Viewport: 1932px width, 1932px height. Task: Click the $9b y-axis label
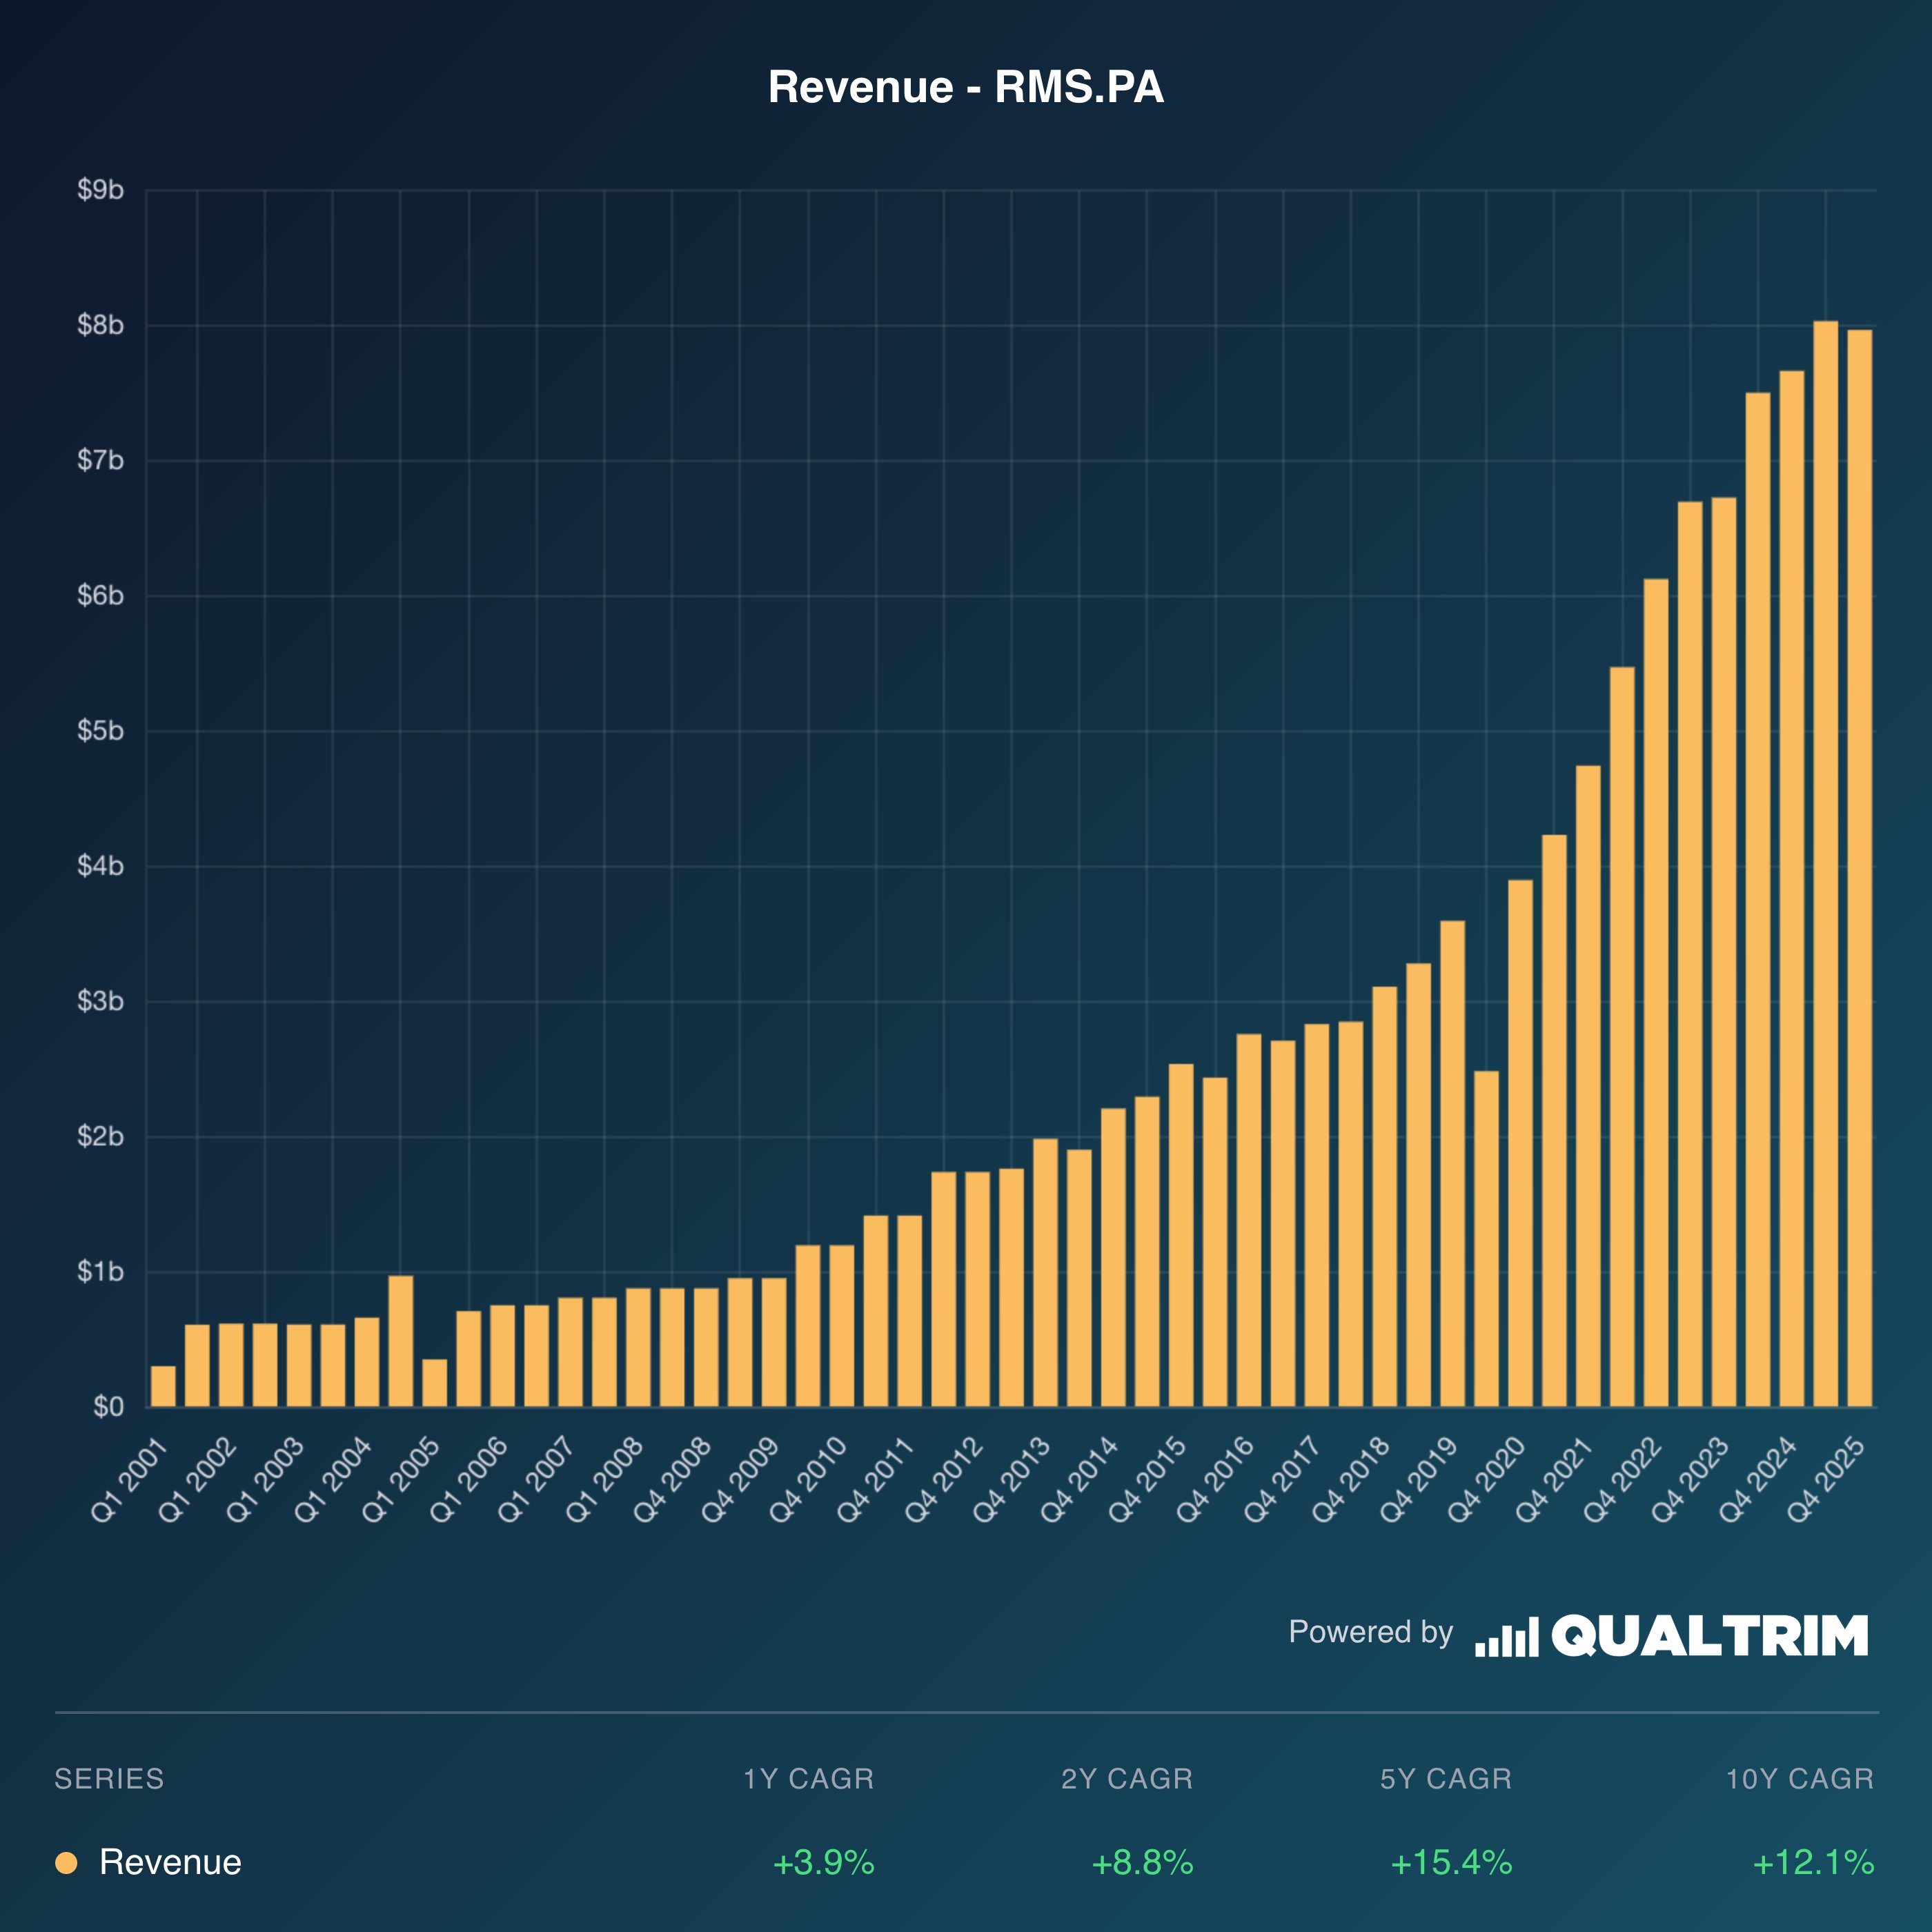point(100,190)
